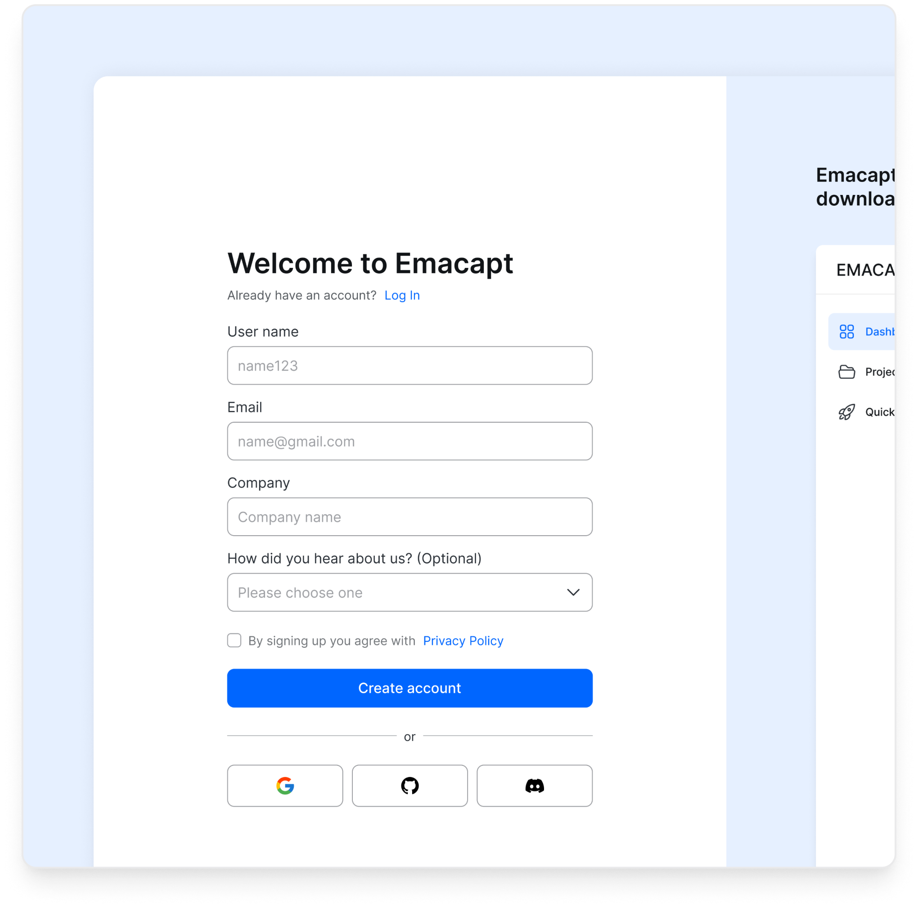Image resolution: width=918 pixels, height=908 pixels.
Task: Click the Privacy Policy link
Action: [462, 640]
